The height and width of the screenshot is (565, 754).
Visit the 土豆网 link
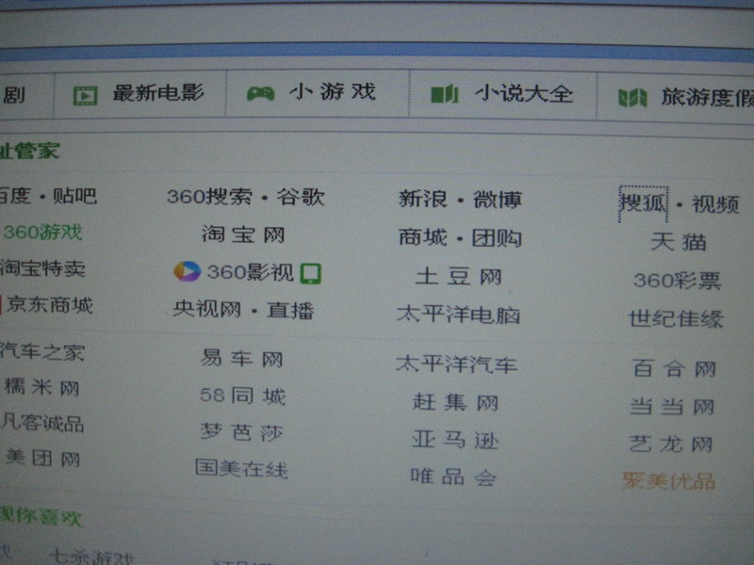click(x=458, y=276)
